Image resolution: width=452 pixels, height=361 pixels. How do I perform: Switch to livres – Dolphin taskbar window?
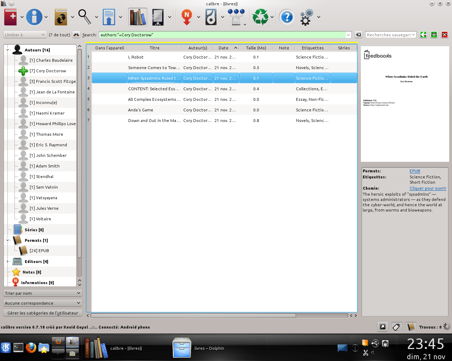click(x=219, y=348)
